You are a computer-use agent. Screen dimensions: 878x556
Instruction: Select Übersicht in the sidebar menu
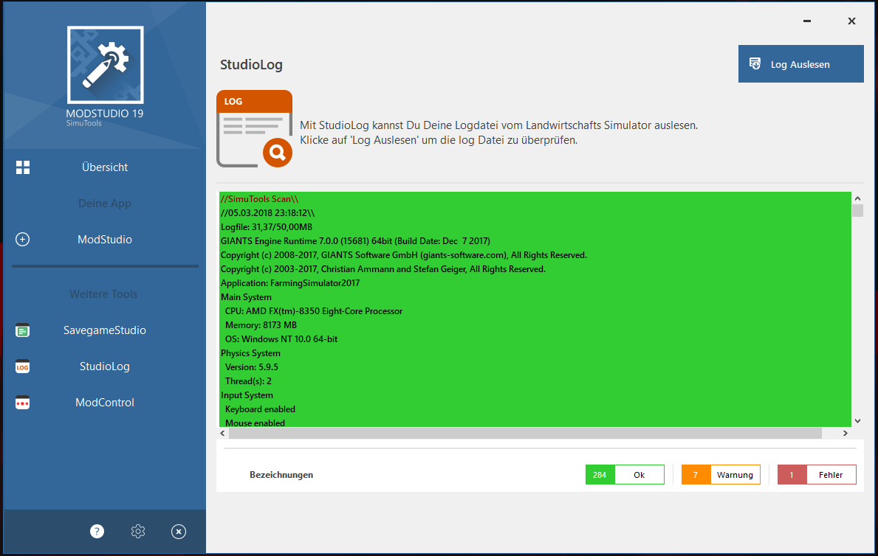[x=105, y=167]
